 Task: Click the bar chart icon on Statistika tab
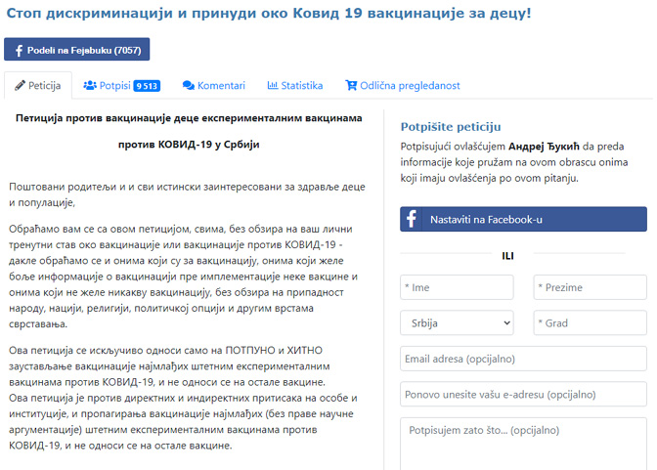pyautogui.click(x=273, y=86)
